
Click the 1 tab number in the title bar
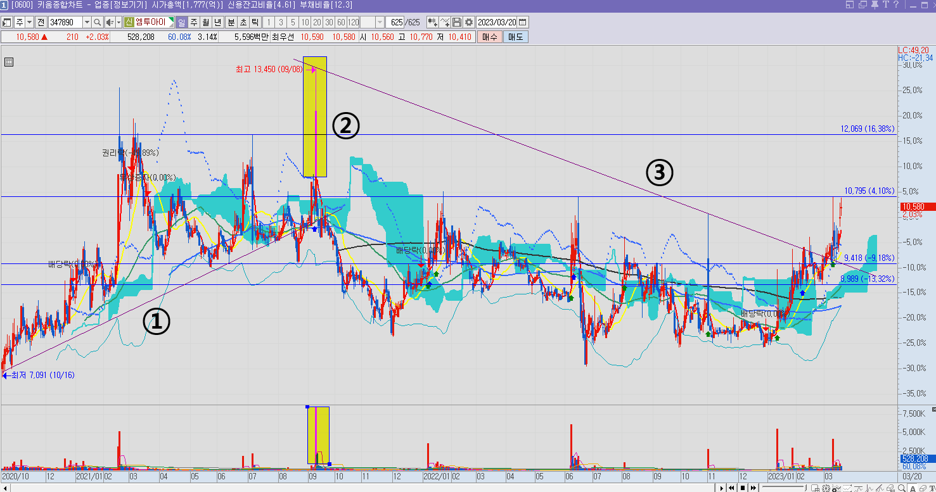(x=4, y=5)
